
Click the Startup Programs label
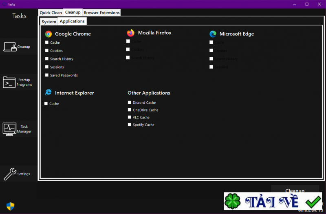pos(24,82)
